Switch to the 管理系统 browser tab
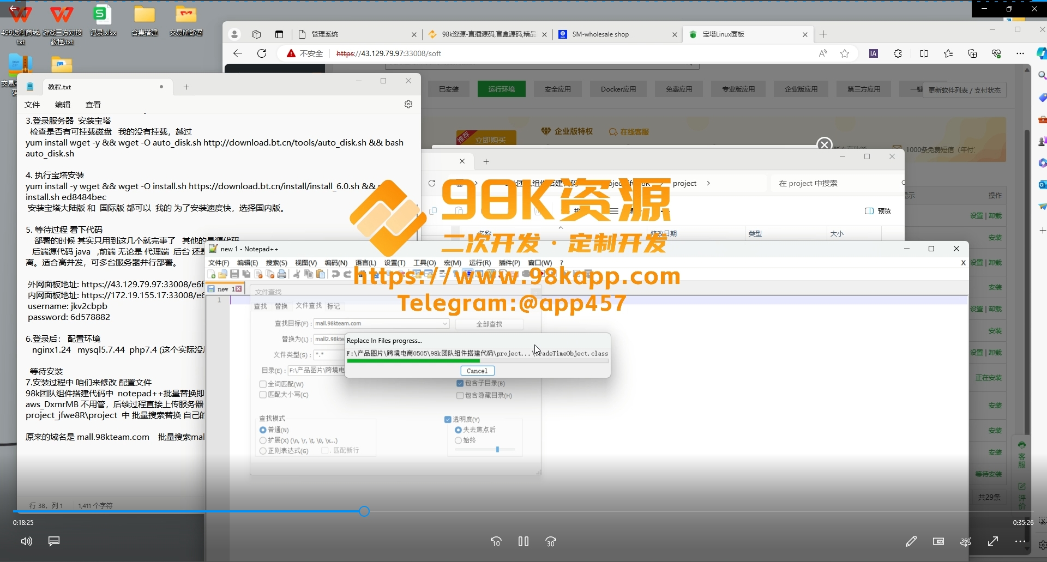This screenshot has width=1047, height=562. [357, 34]
